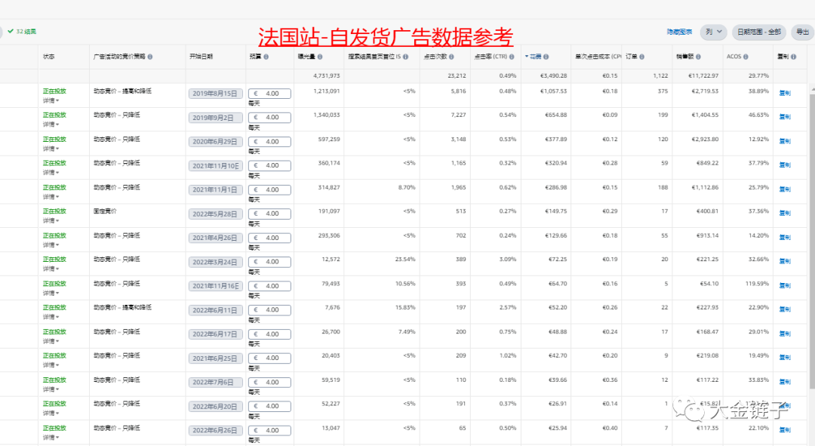This screenshot has width=815, height=446.
Task: Sort by the 花费 column header
Action: 535,57
